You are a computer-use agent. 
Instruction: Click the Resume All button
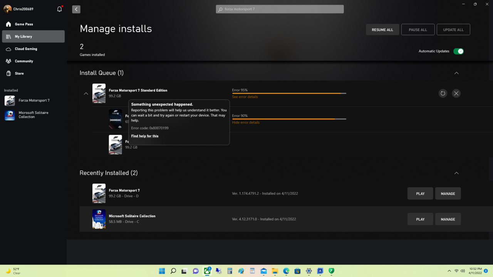pos(382,30)
